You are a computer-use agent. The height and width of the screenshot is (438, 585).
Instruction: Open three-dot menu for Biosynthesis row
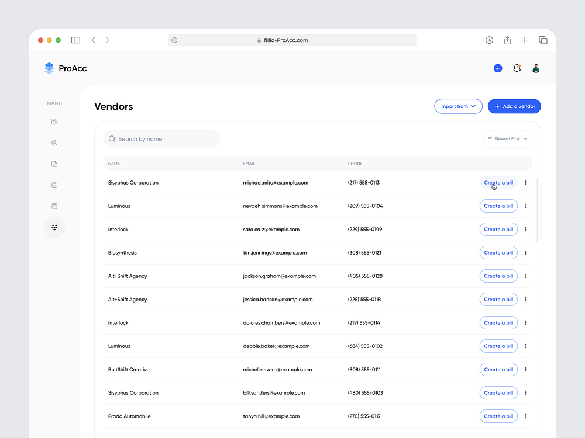tap(525, 253)
